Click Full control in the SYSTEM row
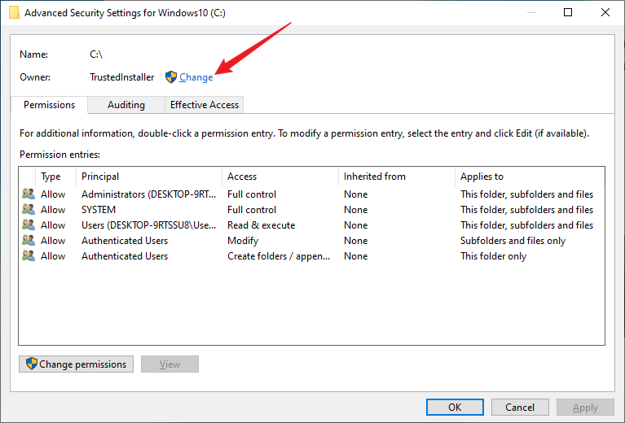Screen dimensions: 625x423 coord(252,210)
